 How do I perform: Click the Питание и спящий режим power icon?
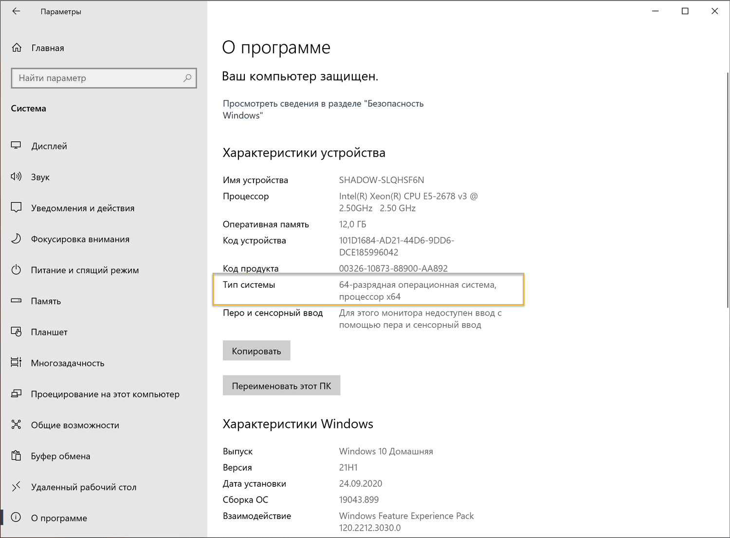pos(16,270)
